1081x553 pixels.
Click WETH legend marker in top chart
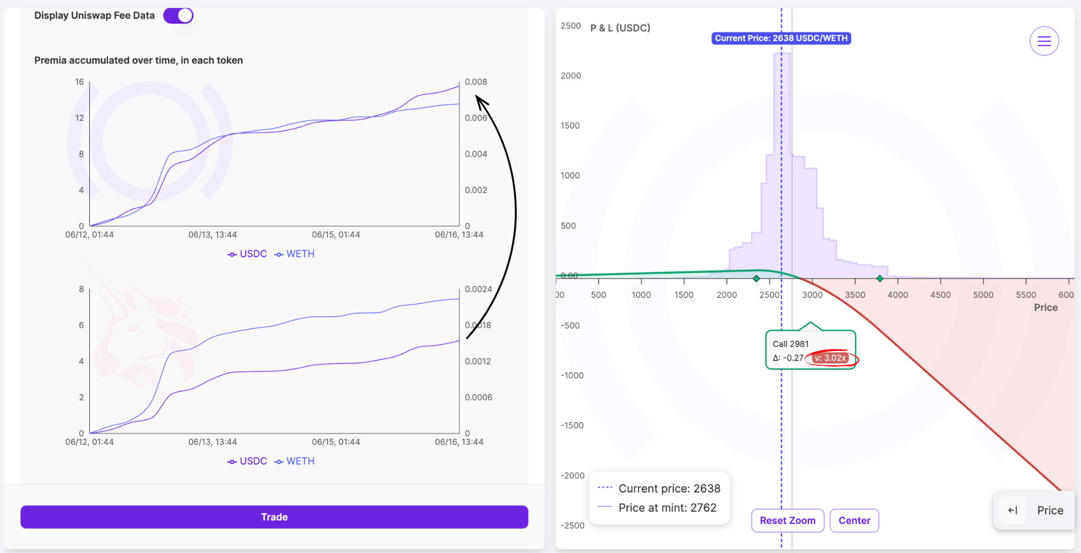279,254
